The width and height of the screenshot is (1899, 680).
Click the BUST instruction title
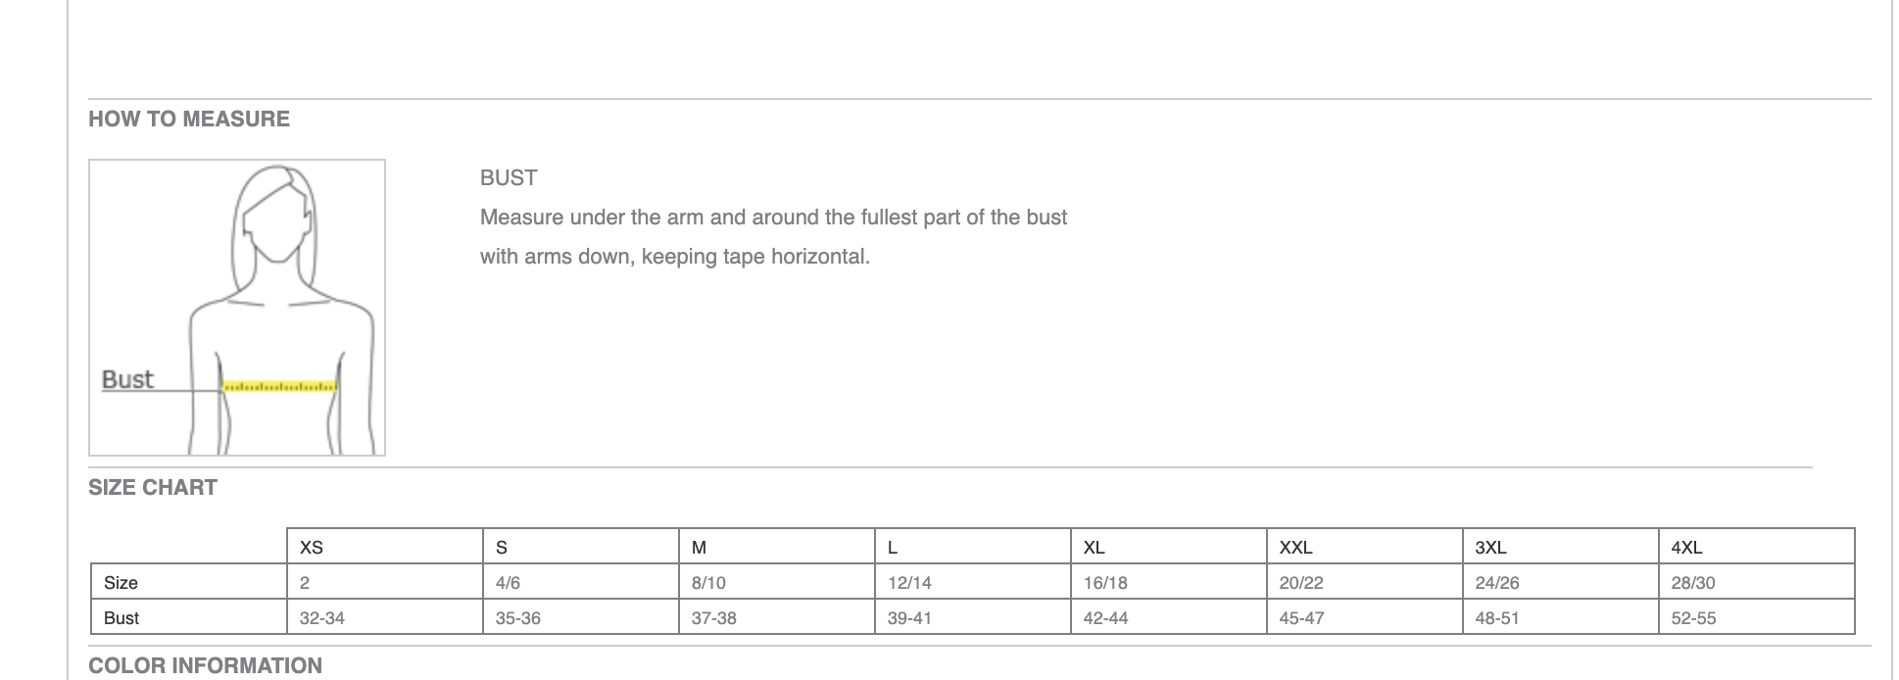coord(509,178)
